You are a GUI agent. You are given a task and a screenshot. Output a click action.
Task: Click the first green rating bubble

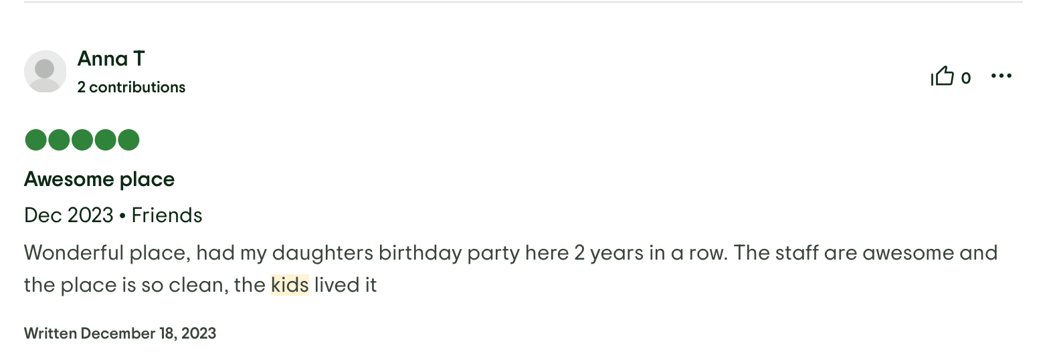click(x=35, y=140)
